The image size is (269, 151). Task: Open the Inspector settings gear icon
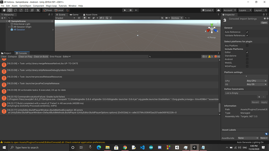[267, 19]
